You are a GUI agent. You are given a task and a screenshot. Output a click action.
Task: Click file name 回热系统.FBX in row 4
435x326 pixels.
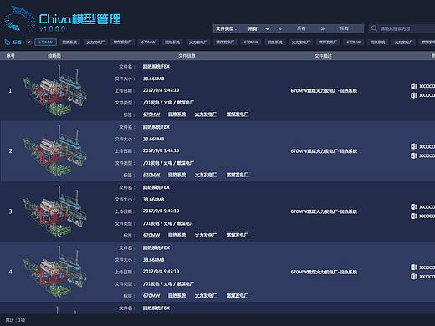156,248
